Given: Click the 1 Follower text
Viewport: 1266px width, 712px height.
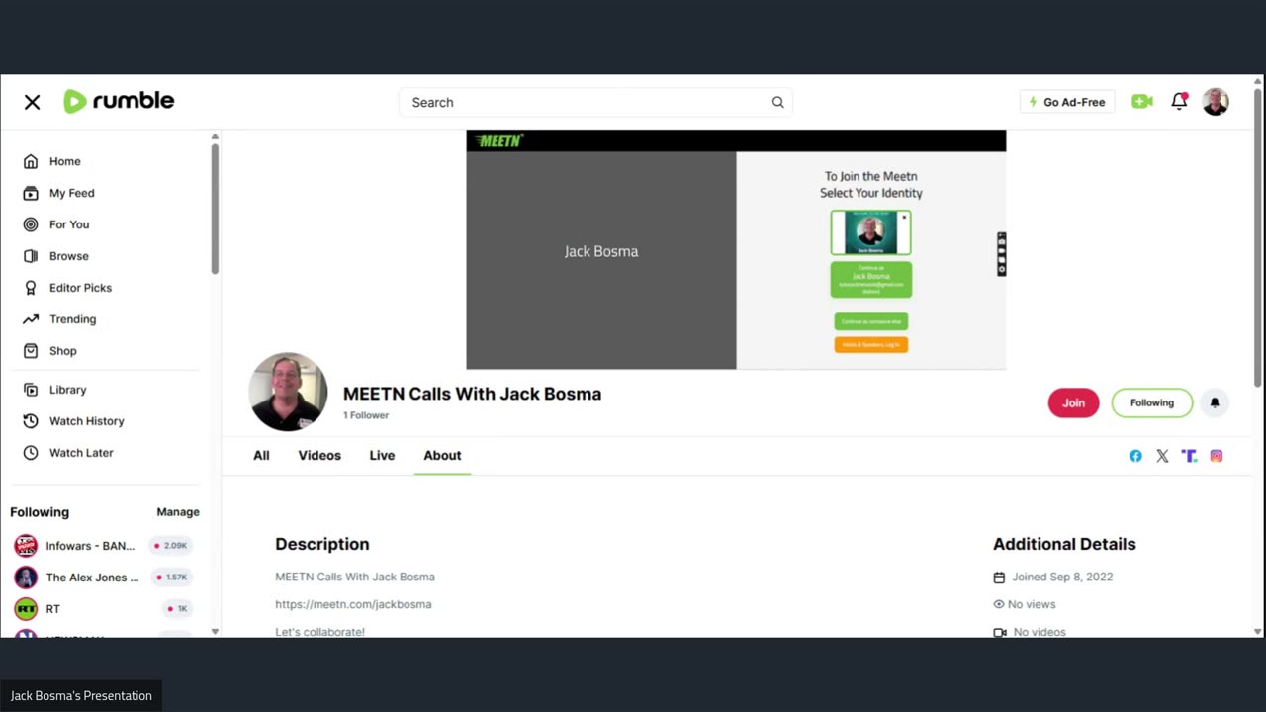Looking at the screenshot, I should (366, 415).
